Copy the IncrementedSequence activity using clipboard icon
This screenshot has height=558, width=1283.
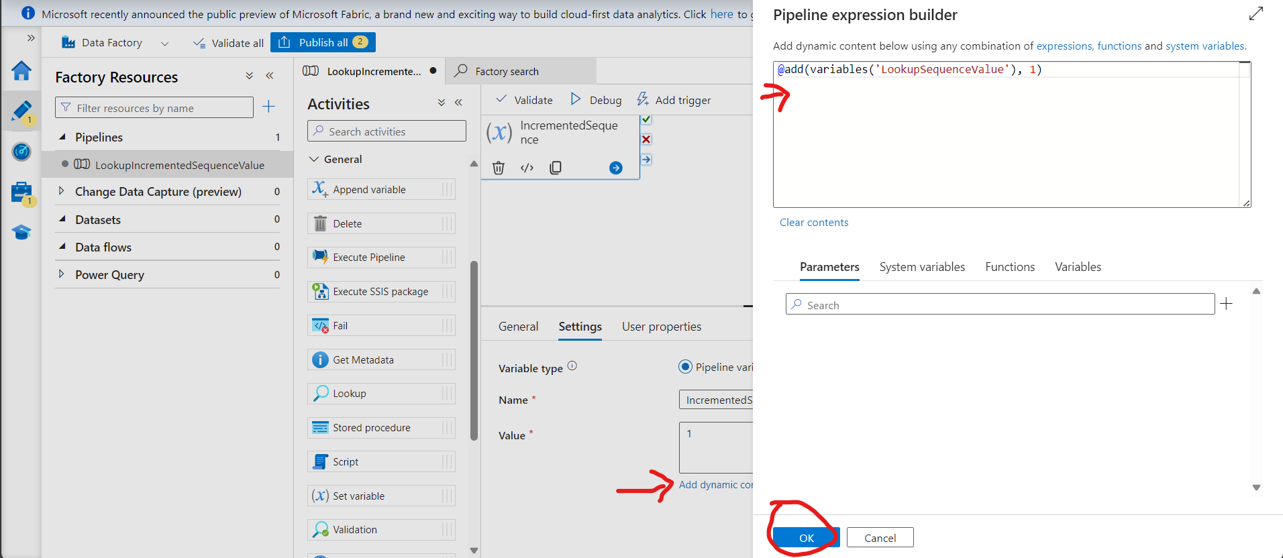click(556, 168)
